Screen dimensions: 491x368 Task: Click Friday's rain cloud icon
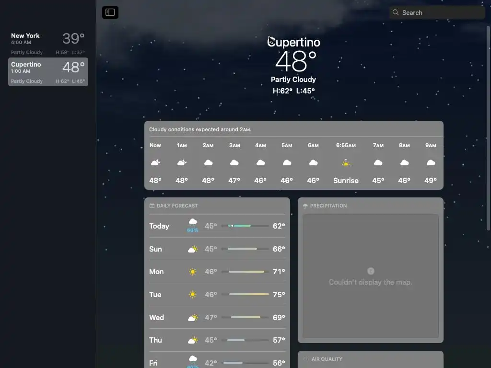point(193,362)
